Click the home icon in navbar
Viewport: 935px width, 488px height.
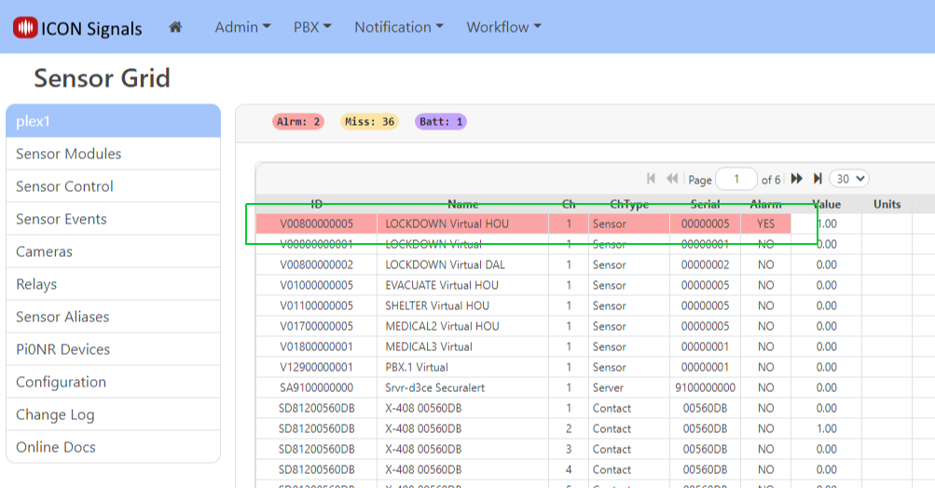(175, 27)
